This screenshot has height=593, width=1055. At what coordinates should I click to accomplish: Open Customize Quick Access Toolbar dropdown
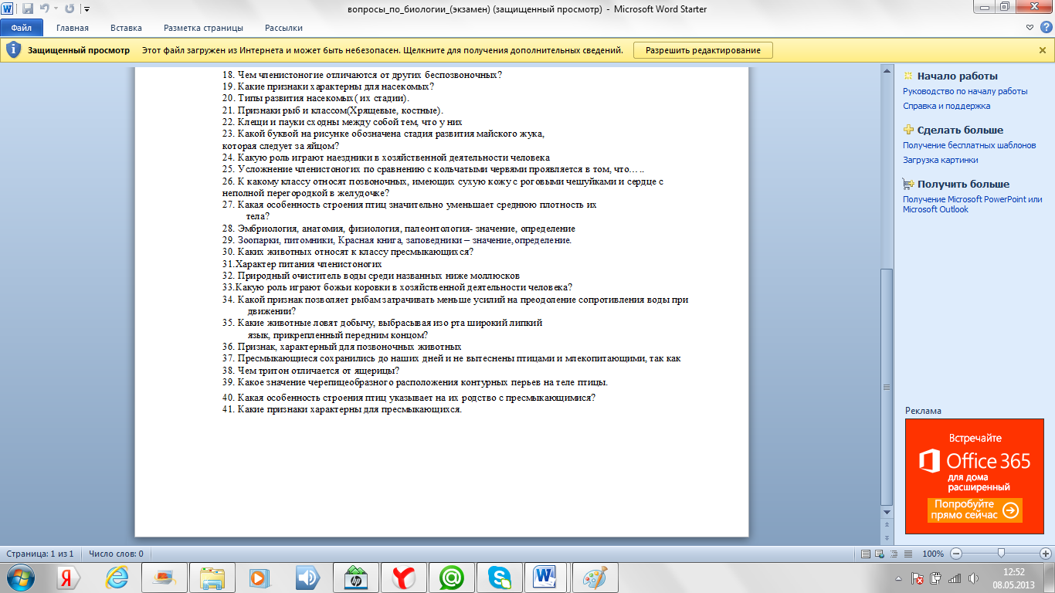86,9
